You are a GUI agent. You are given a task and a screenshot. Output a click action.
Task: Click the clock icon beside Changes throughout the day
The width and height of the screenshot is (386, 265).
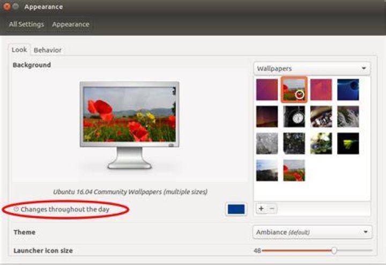point(16,209)
